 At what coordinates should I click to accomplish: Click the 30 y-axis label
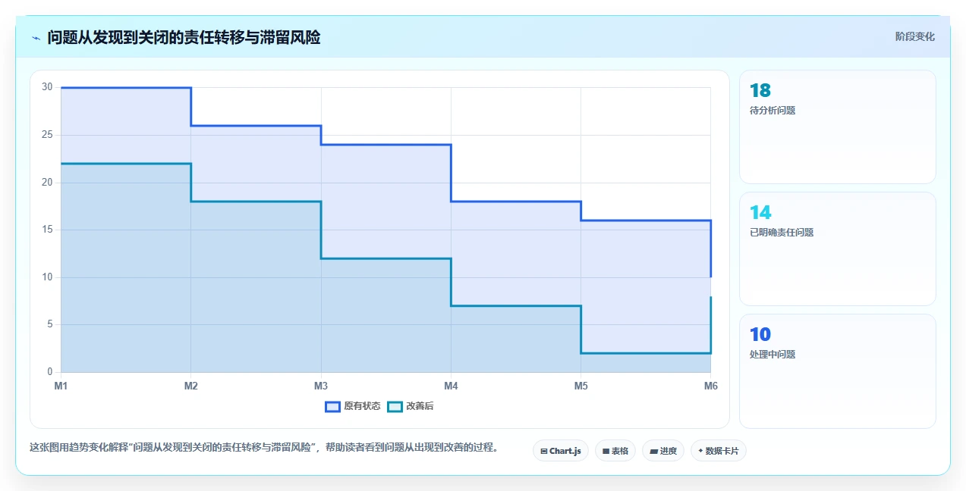click(47, 87)
